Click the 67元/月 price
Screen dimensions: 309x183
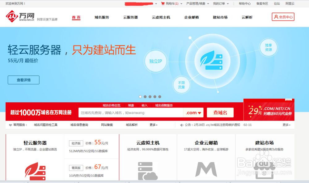[101, 167]
